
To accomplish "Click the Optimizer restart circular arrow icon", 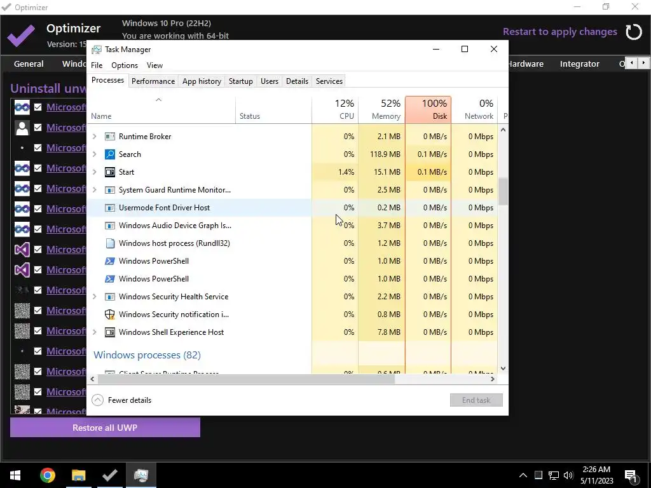I will [x=634, y=32].
